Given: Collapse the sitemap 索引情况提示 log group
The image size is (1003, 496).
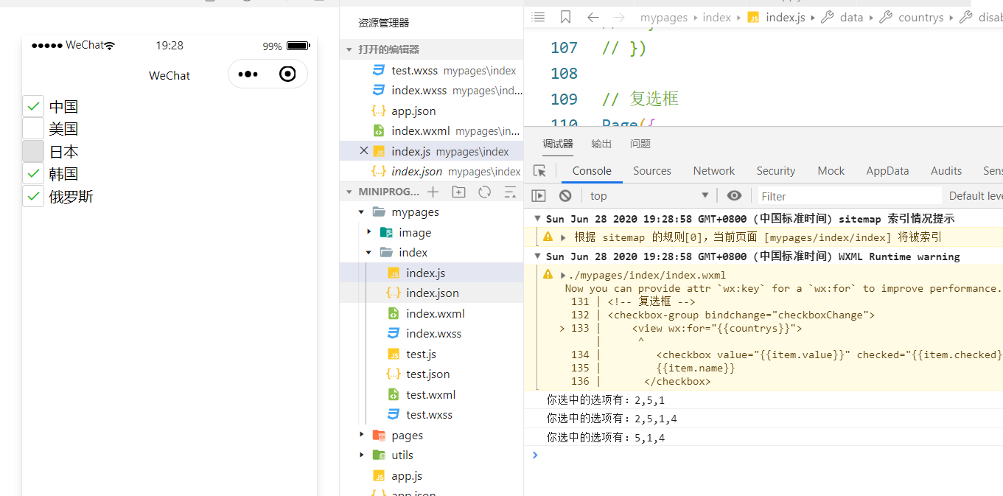Looking at the screenshot, I should (x=538, y=219).
